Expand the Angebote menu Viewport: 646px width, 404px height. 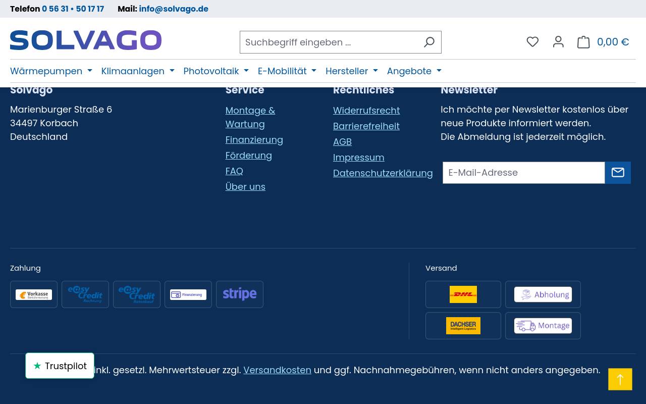click(x=414, y=71)
